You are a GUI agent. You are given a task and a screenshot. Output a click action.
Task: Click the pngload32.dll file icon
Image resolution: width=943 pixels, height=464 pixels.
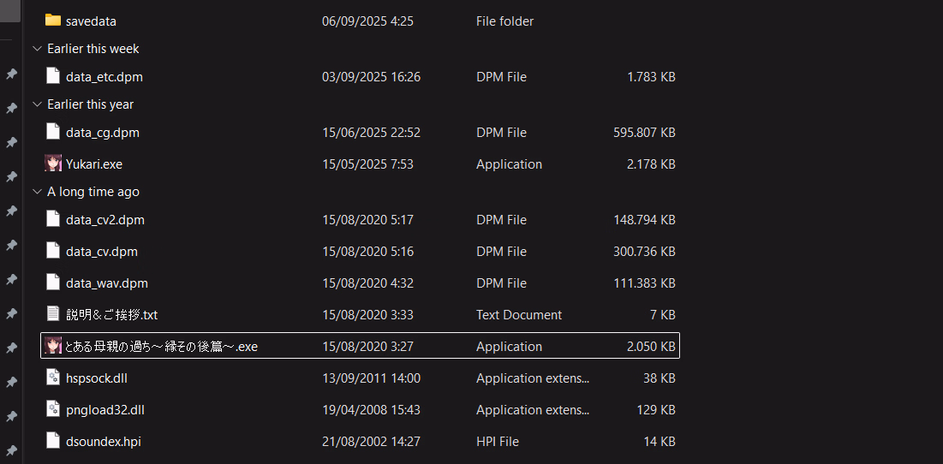[53, 409]
